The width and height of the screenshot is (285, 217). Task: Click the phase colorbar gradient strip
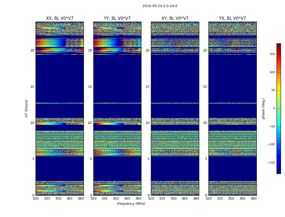pyautogui.click(x=278, y=108)
